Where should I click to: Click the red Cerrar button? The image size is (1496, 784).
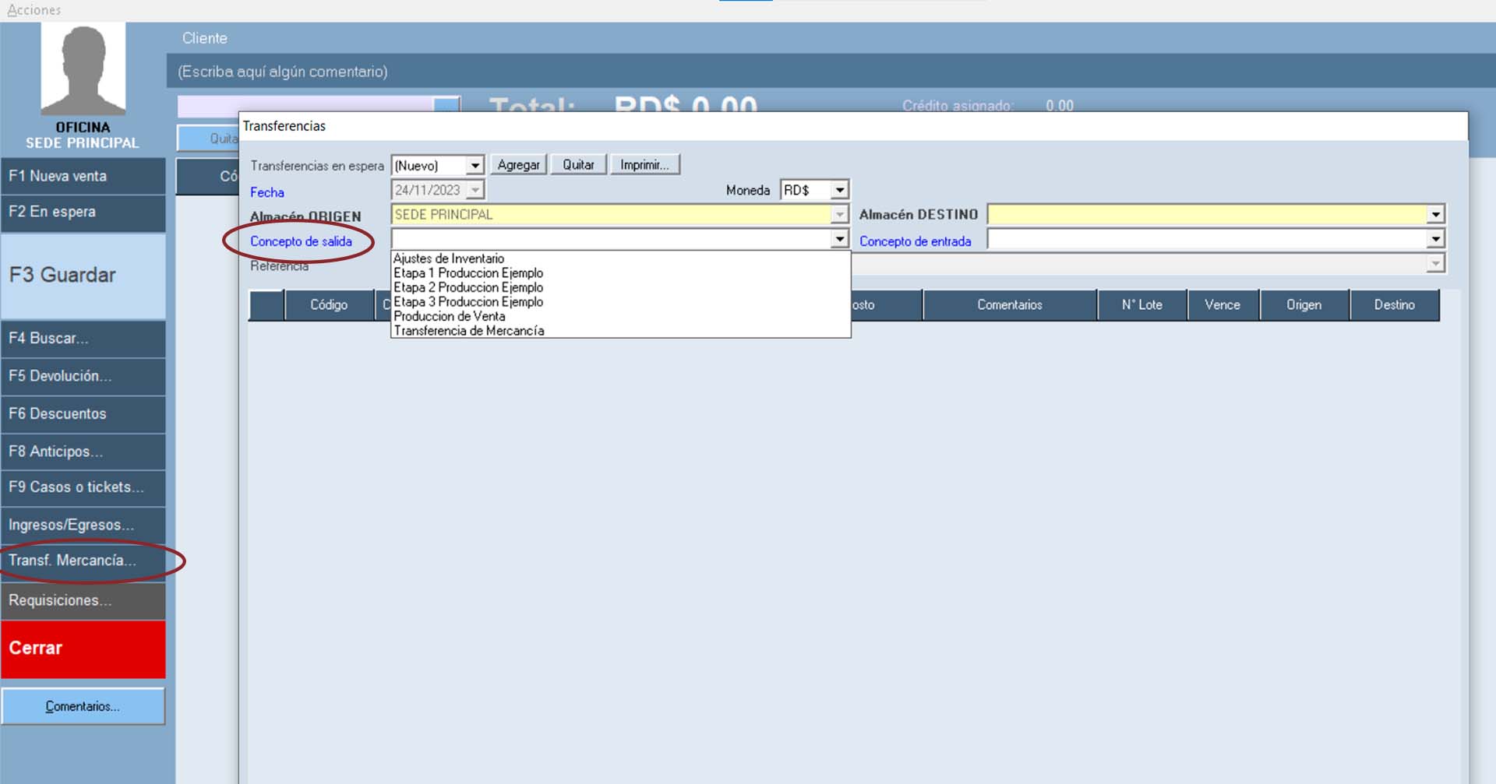[83, 649]
